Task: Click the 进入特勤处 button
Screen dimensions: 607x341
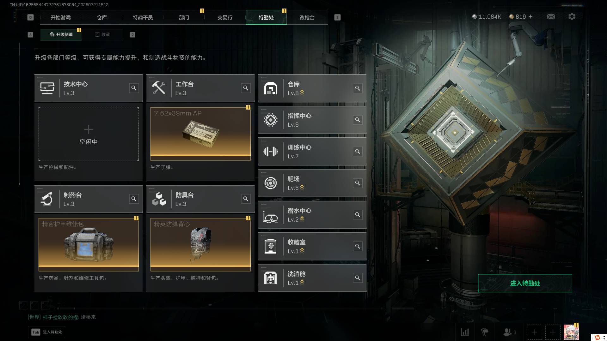Action: tap(525, 283)
